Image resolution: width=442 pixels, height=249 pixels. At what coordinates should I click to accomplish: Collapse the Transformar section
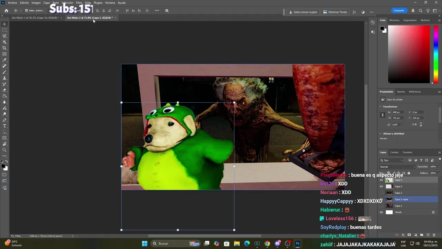381,107
